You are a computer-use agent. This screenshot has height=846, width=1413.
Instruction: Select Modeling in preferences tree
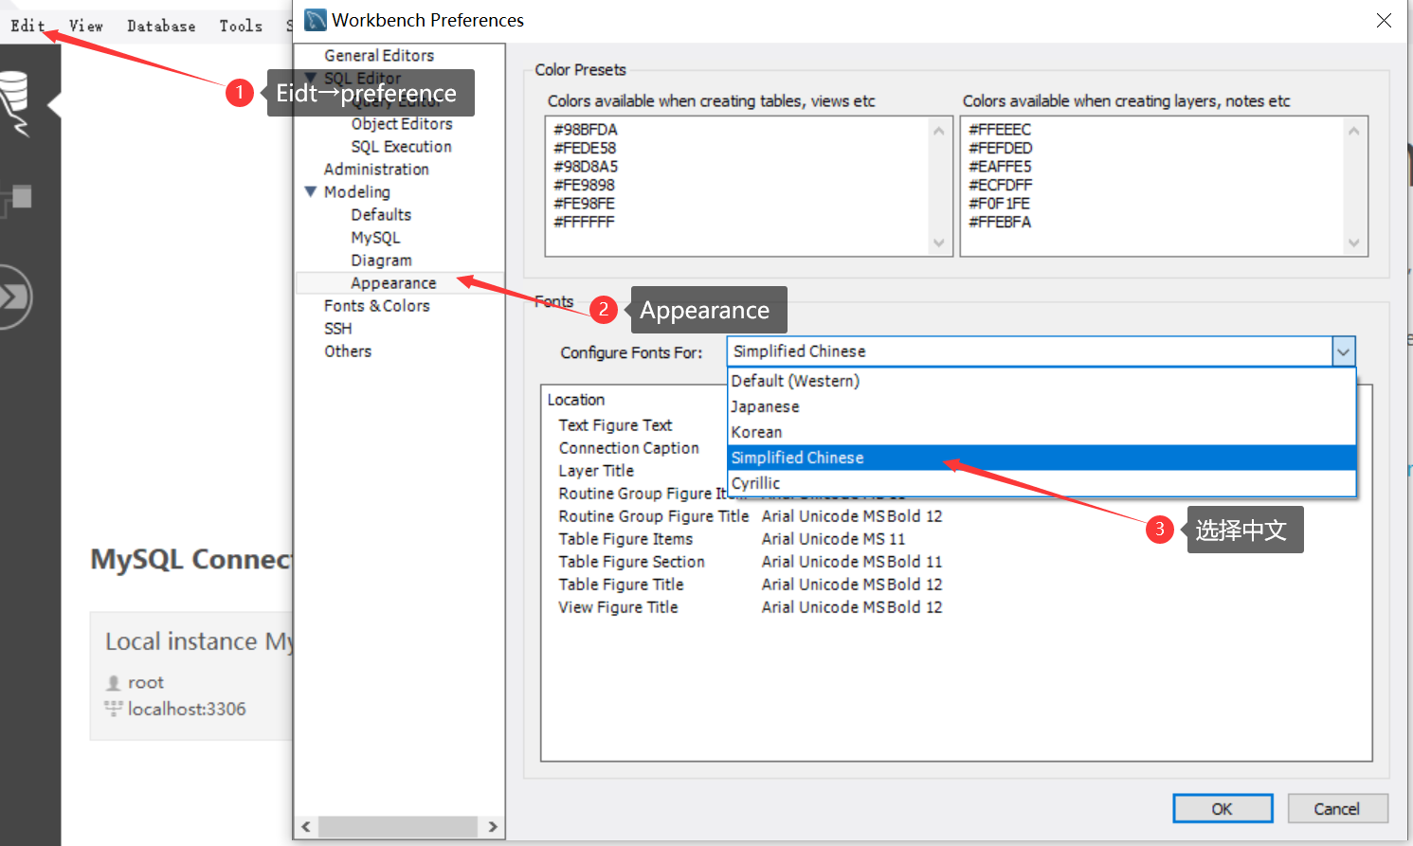coord(356,192)
